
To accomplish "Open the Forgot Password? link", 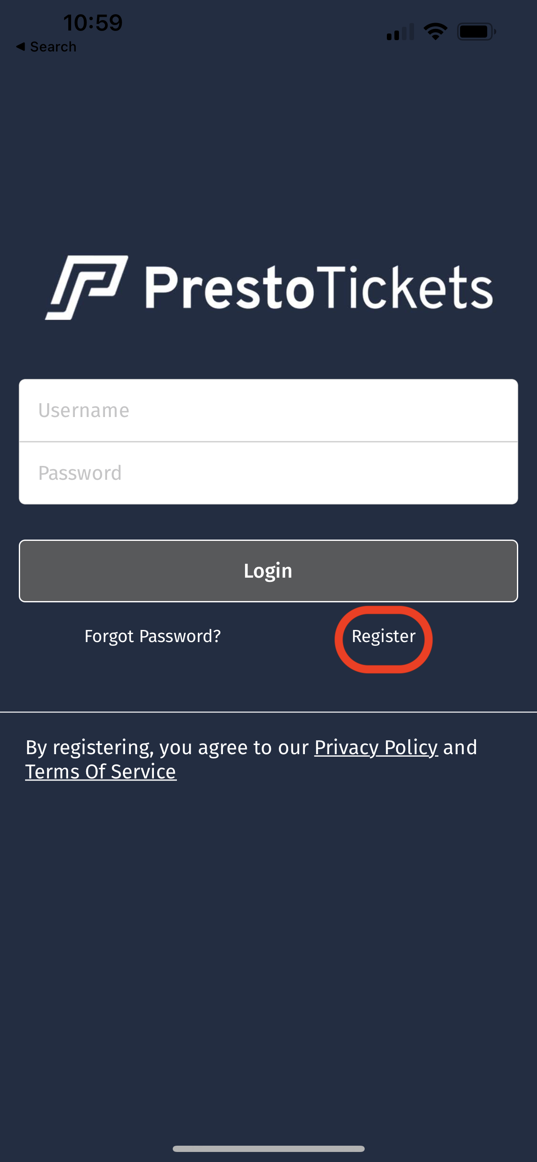I will (x=152, y=636).
